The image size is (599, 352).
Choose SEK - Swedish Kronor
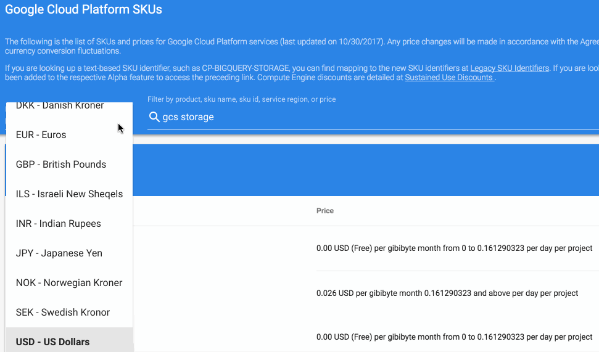69,313
